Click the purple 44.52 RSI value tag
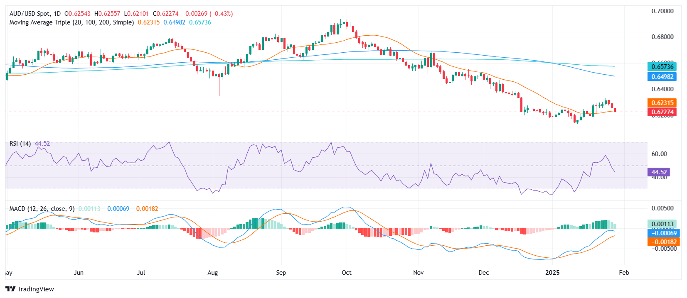The height and width of the screenshot is (298, 687). coord(659,172)
